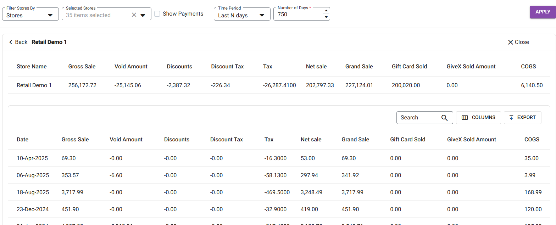Click the Close X icon

(510, 42)
